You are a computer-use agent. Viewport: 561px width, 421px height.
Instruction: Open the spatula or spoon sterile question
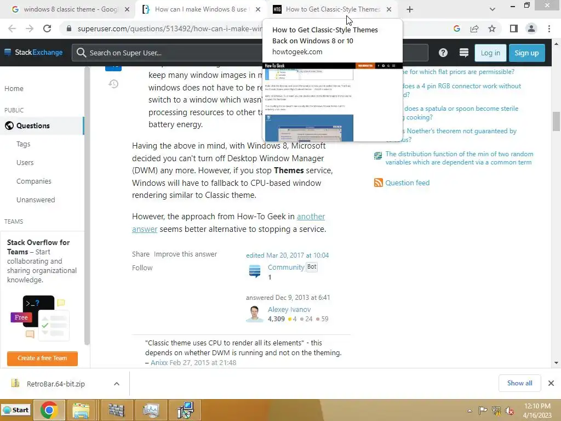click(x=461, y=109)
